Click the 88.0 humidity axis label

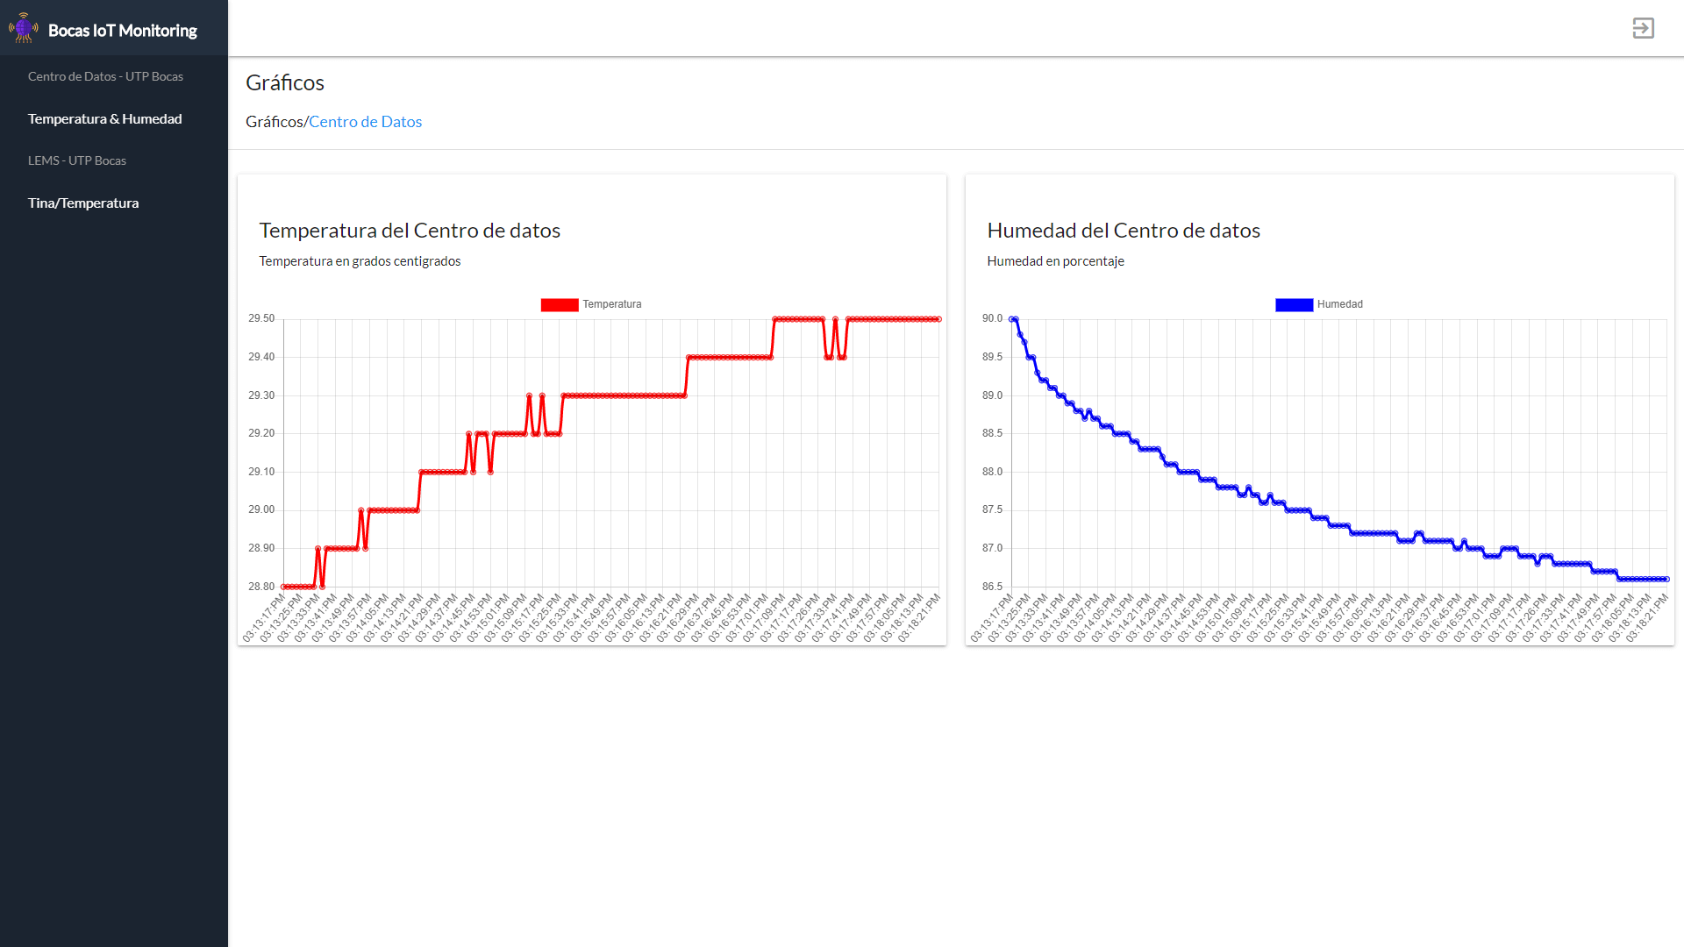(x=992, y=472)
